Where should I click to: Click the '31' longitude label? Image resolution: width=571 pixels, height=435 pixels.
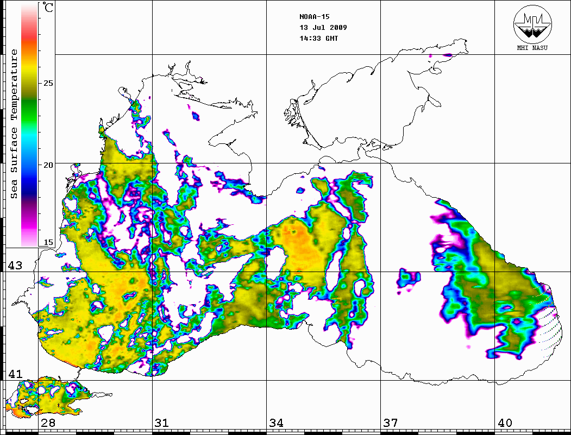[x=162, y=423]
